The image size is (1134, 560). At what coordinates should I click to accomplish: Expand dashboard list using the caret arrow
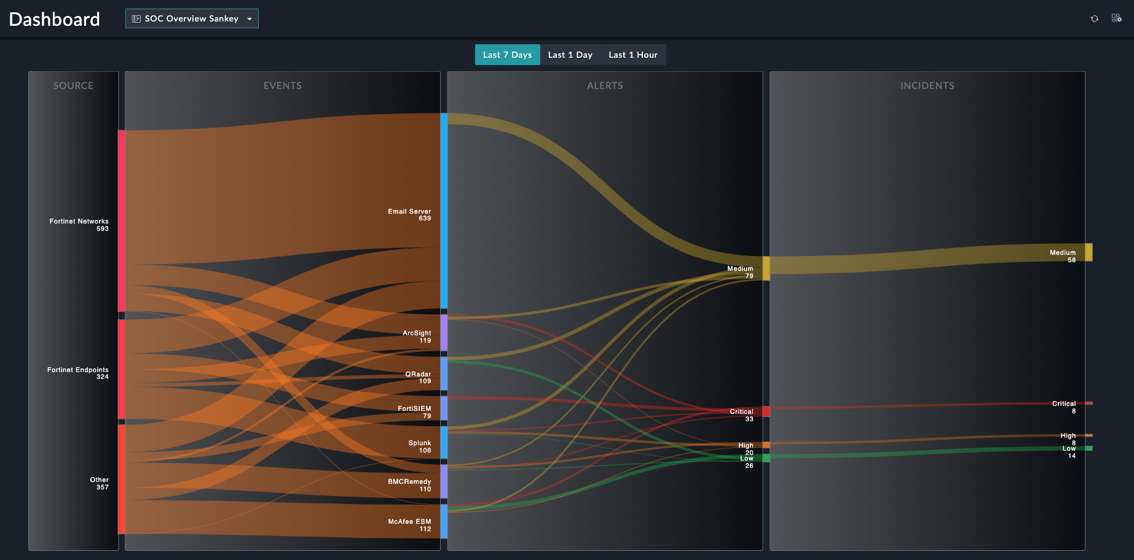250,19
